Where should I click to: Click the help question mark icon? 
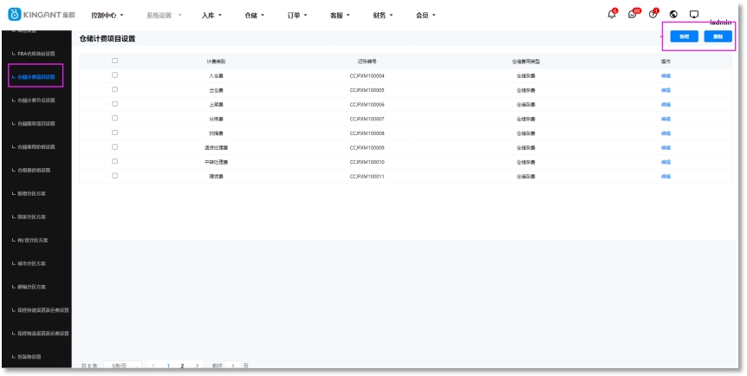pos(653,15)
